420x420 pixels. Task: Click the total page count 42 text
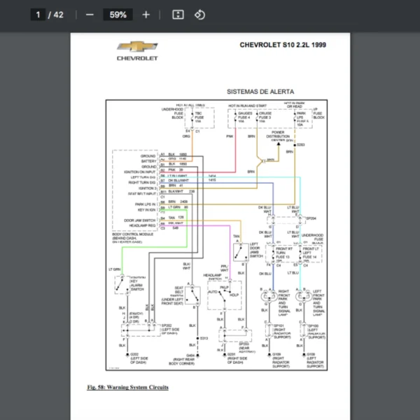59,15
